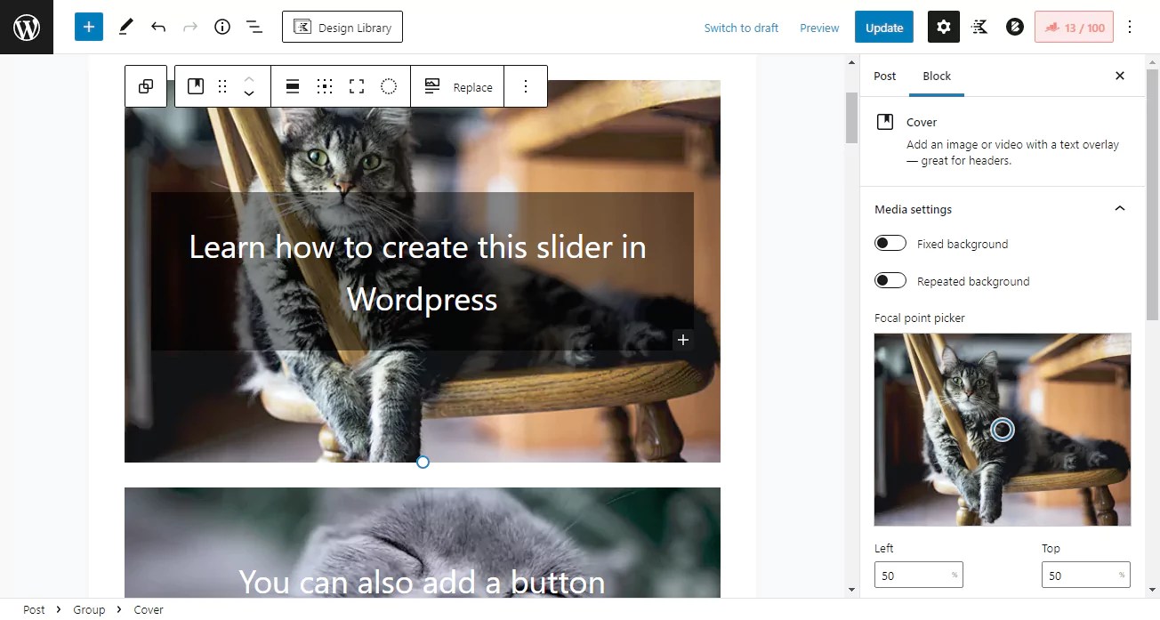Undo the last change

[158, 27]
